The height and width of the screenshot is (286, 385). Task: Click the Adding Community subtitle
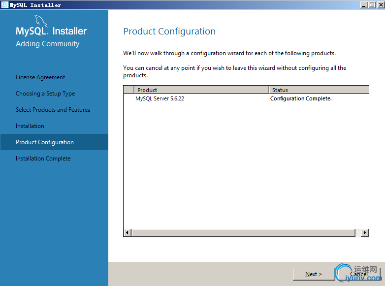coord(48,44)
